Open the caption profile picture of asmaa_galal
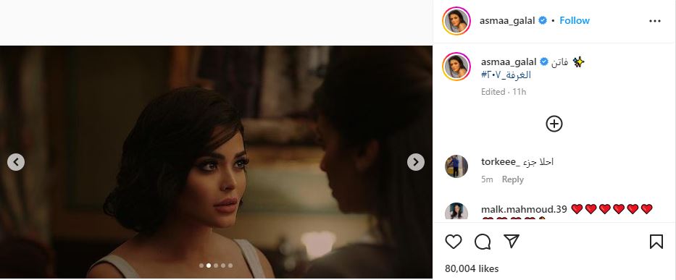The image size is (676, 280). point(456,67)
